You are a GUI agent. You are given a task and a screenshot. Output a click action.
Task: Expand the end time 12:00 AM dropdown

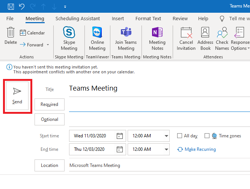pos(166,149)
